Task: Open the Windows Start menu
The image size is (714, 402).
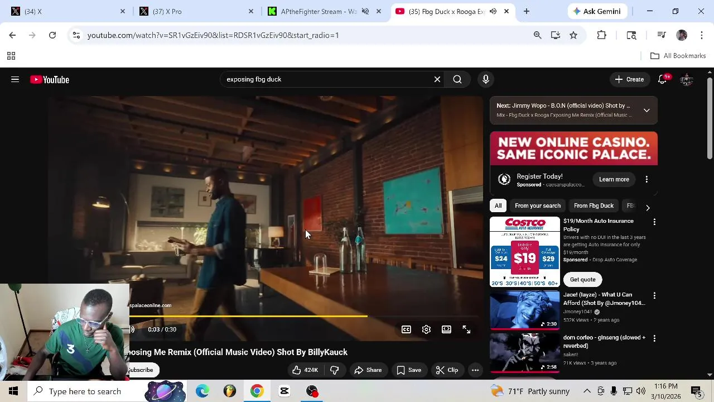Action: tap(13, 391)
